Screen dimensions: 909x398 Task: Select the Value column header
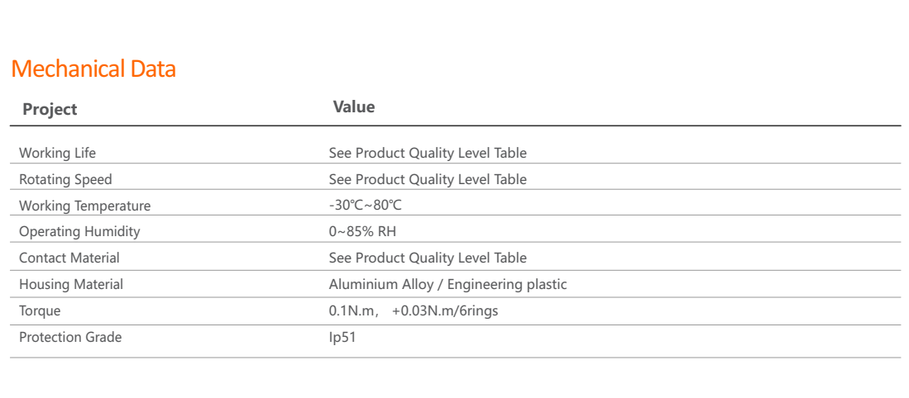(353, 107)
